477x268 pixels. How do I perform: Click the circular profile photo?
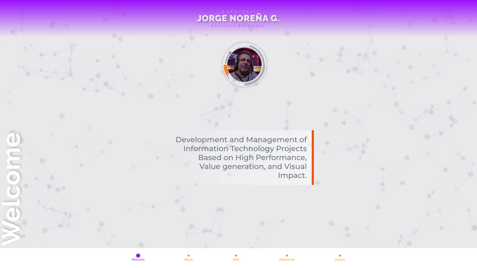(244, 64)
